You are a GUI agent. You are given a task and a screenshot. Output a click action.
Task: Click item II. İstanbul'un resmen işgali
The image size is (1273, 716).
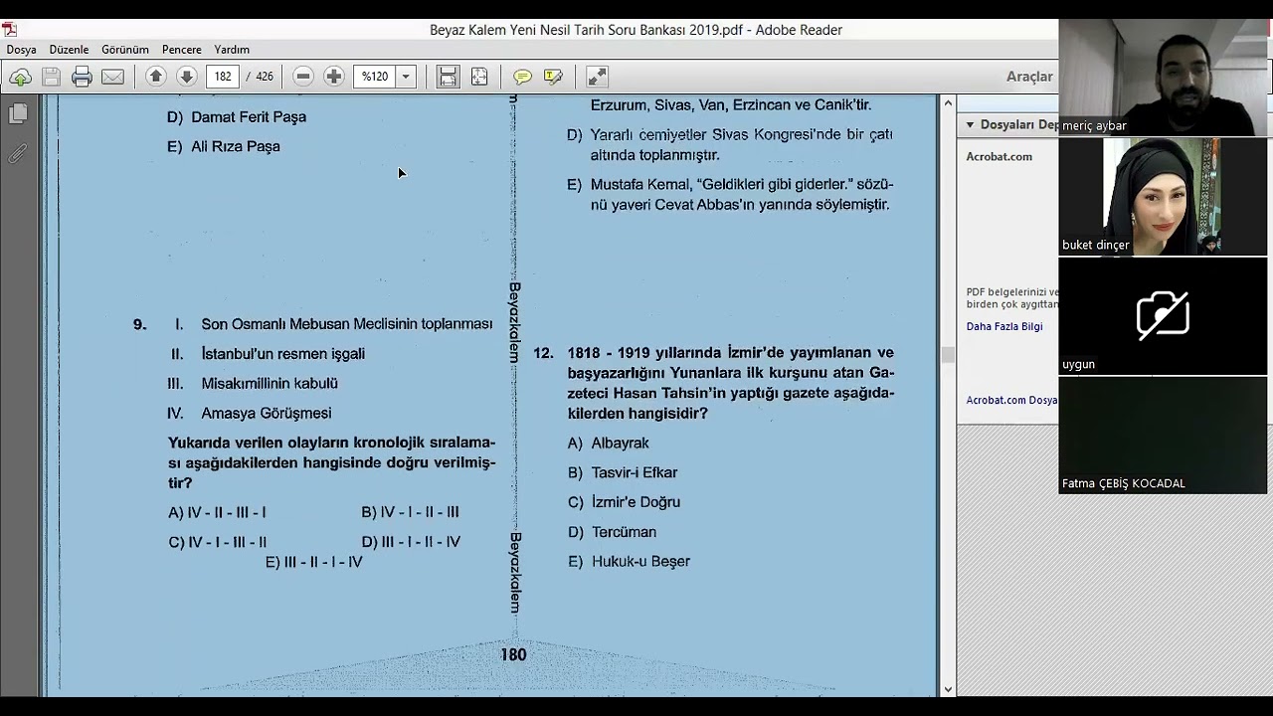tap(268, 353)
